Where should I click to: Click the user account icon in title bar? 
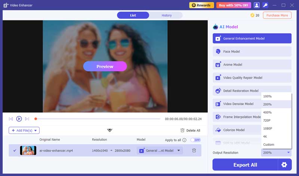257,5
